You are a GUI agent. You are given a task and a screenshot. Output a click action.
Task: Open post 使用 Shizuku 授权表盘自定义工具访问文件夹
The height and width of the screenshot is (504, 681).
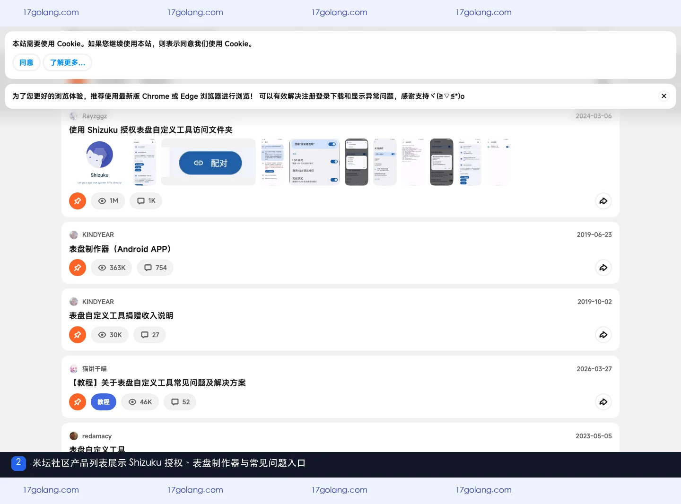pos(151,130)
